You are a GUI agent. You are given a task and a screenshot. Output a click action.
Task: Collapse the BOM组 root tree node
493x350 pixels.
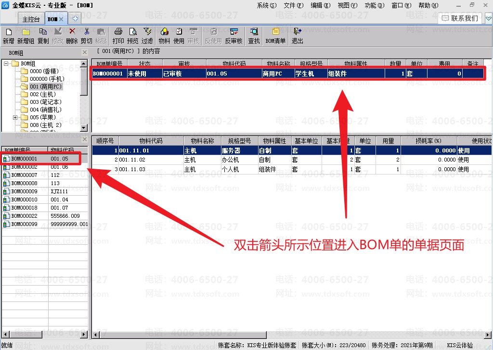[x=6, y=64]
